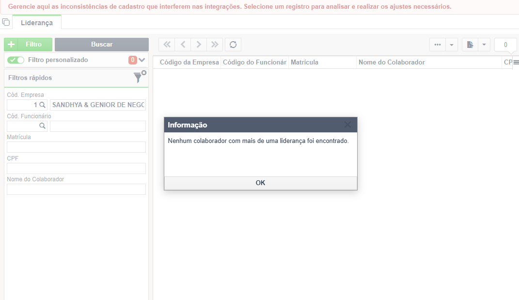The height and width of the screenshot is (300, 519).
Task: Sort by Código da Empresa column
Action: pos(189,62)
